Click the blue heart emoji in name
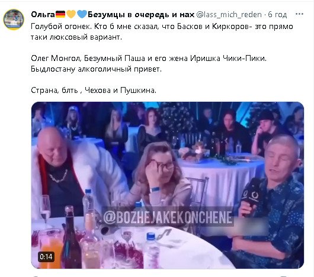 tap(82, 14)
